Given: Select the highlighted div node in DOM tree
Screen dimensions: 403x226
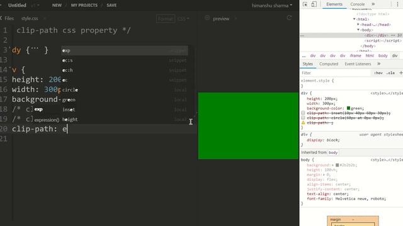Looking at the screenshot, I should click(x=351, y=35).
